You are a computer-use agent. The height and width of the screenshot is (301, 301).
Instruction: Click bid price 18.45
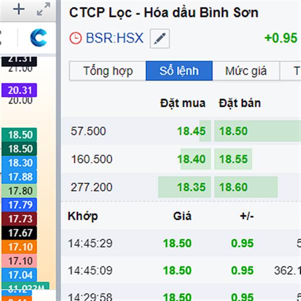click(x=192, y=131)
